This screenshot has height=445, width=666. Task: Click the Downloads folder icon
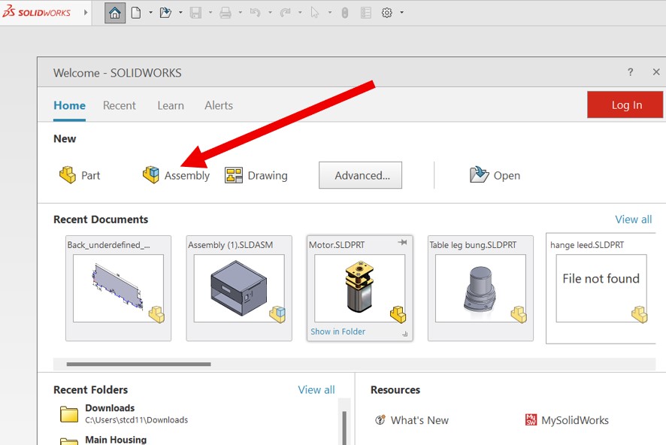(69, 414)
